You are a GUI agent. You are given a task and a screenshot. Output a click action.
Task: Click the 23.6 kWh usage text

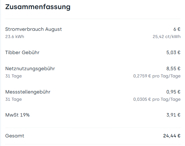point(15,36)
